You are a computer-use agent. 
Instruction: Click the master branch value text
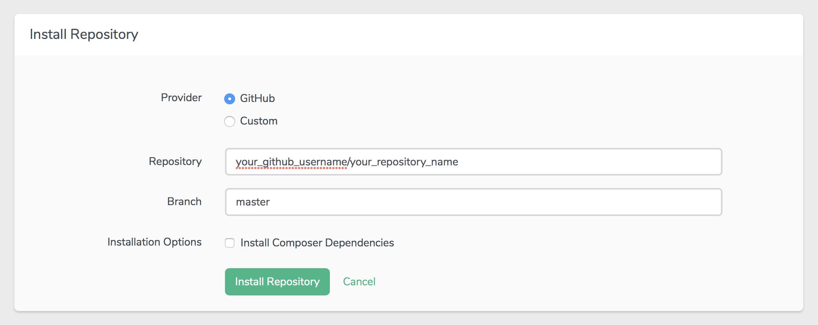click(x=252, y=202)
